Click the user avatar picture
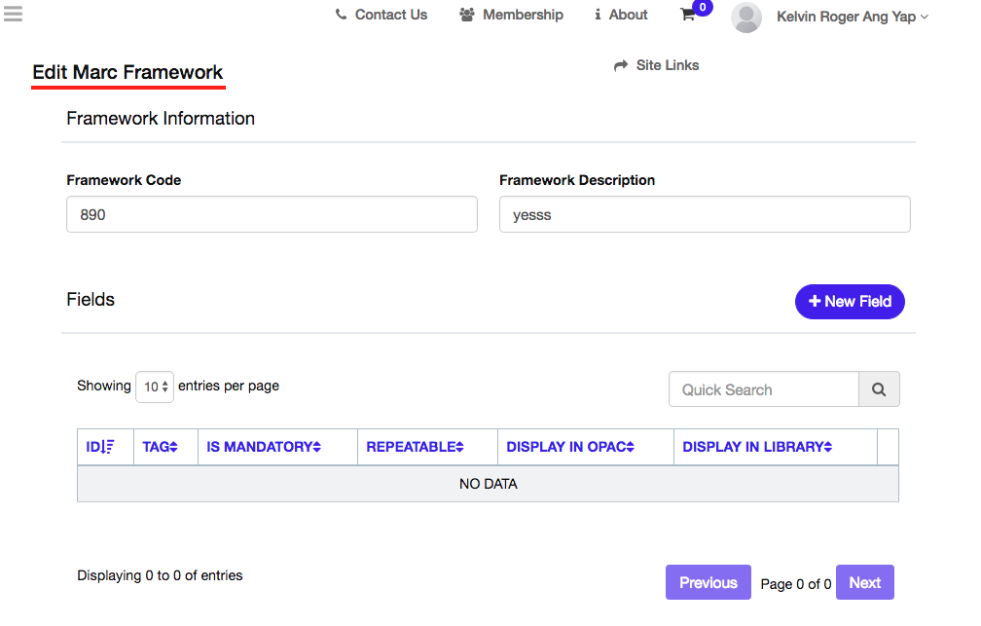This screenshot has width=981, height=626. coord(746,17)
